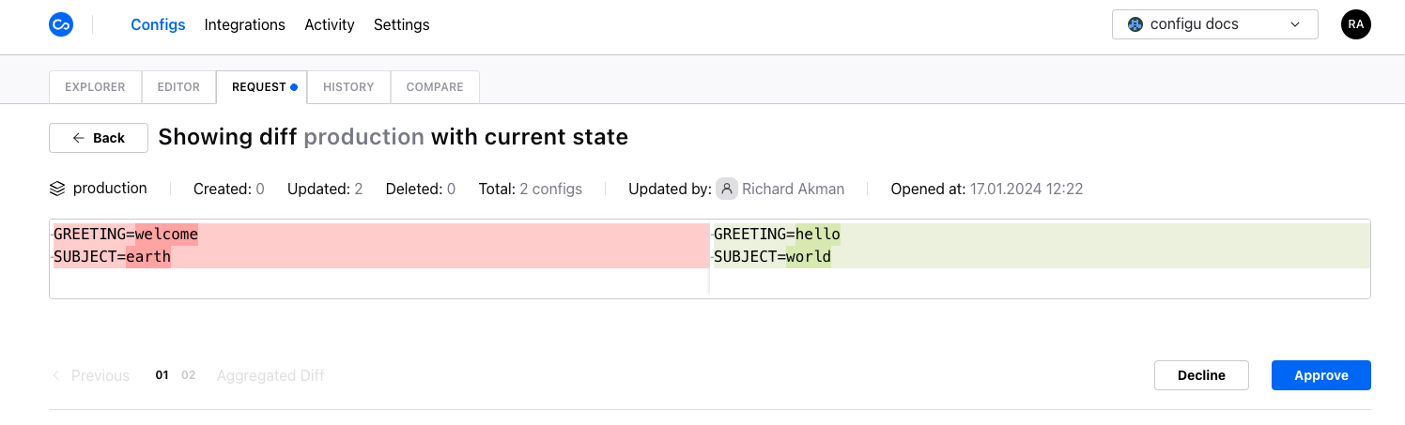Open Integrations in the top navigation

pos(245,25)
